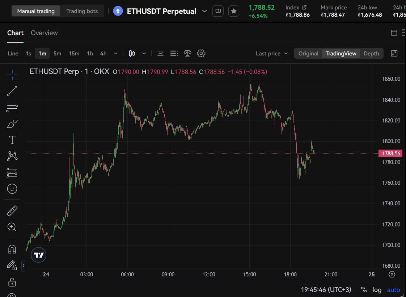Open the indicators panel
Viewport: 406px width, 297px height.
click(161, 54)
